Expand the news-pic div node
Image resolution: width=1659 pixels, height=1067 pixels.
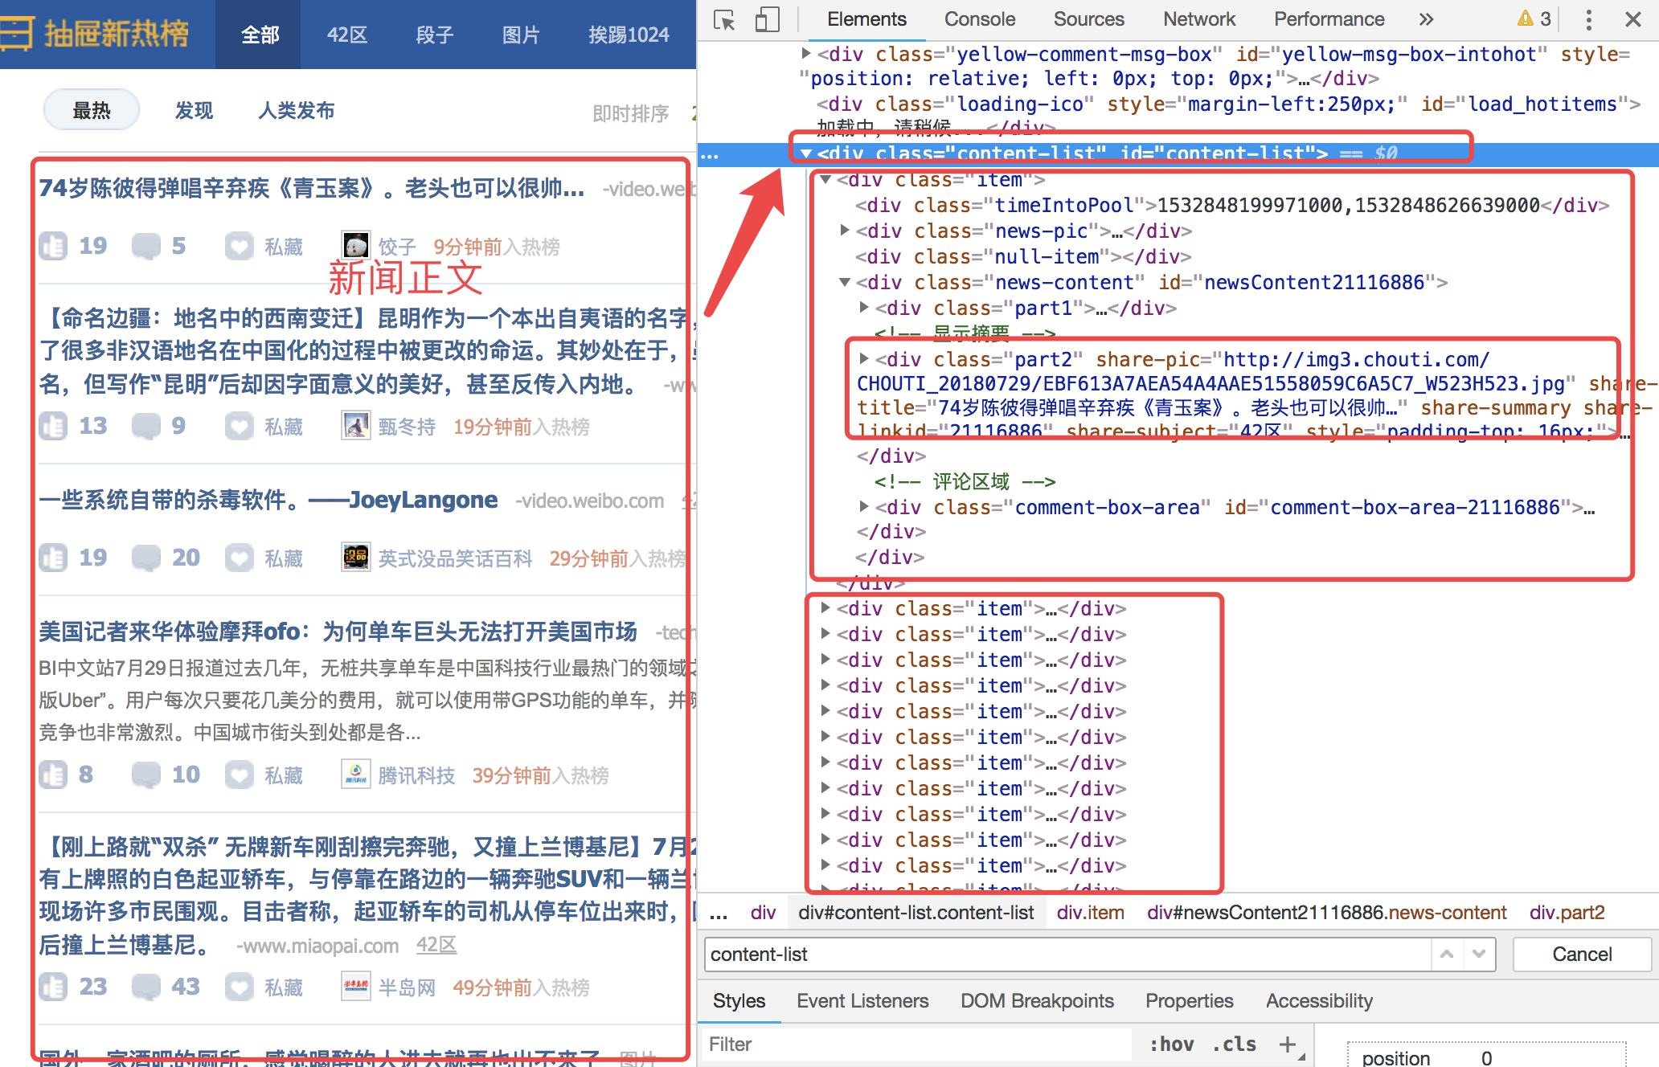[844, 231]
